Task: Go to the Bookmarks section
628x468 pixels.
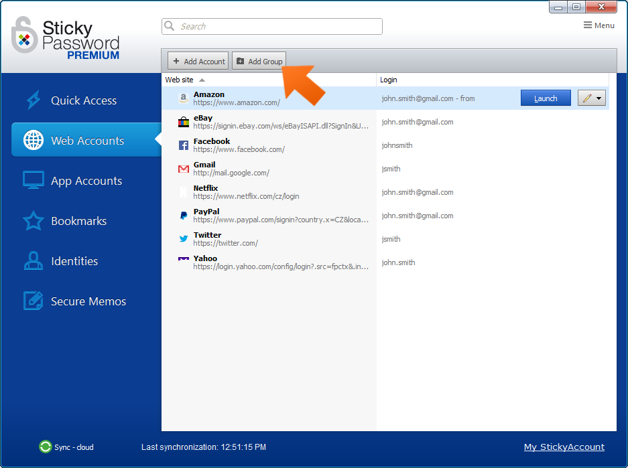Action: (x=79, y=221)
